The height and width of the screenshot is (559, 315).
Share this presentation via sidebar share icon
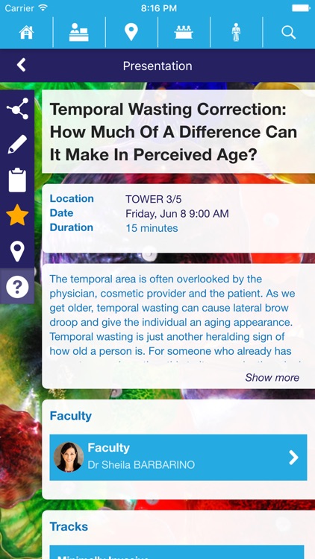[17, 109]
